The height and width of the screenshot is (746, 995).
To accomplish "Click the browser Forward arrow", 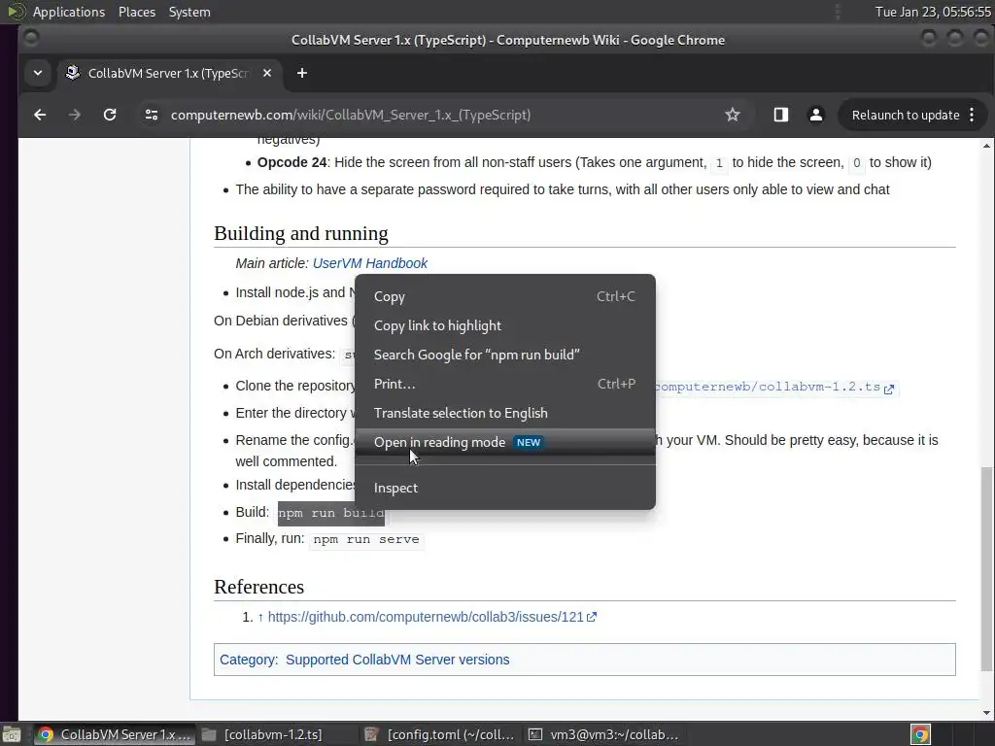I will coord(75,115).
